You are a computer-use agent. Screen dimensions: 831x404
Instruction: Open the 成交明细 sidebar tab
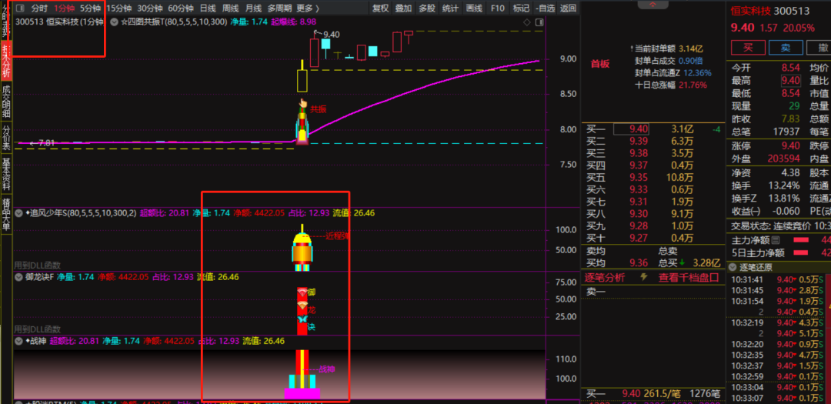tap(6, 102)
